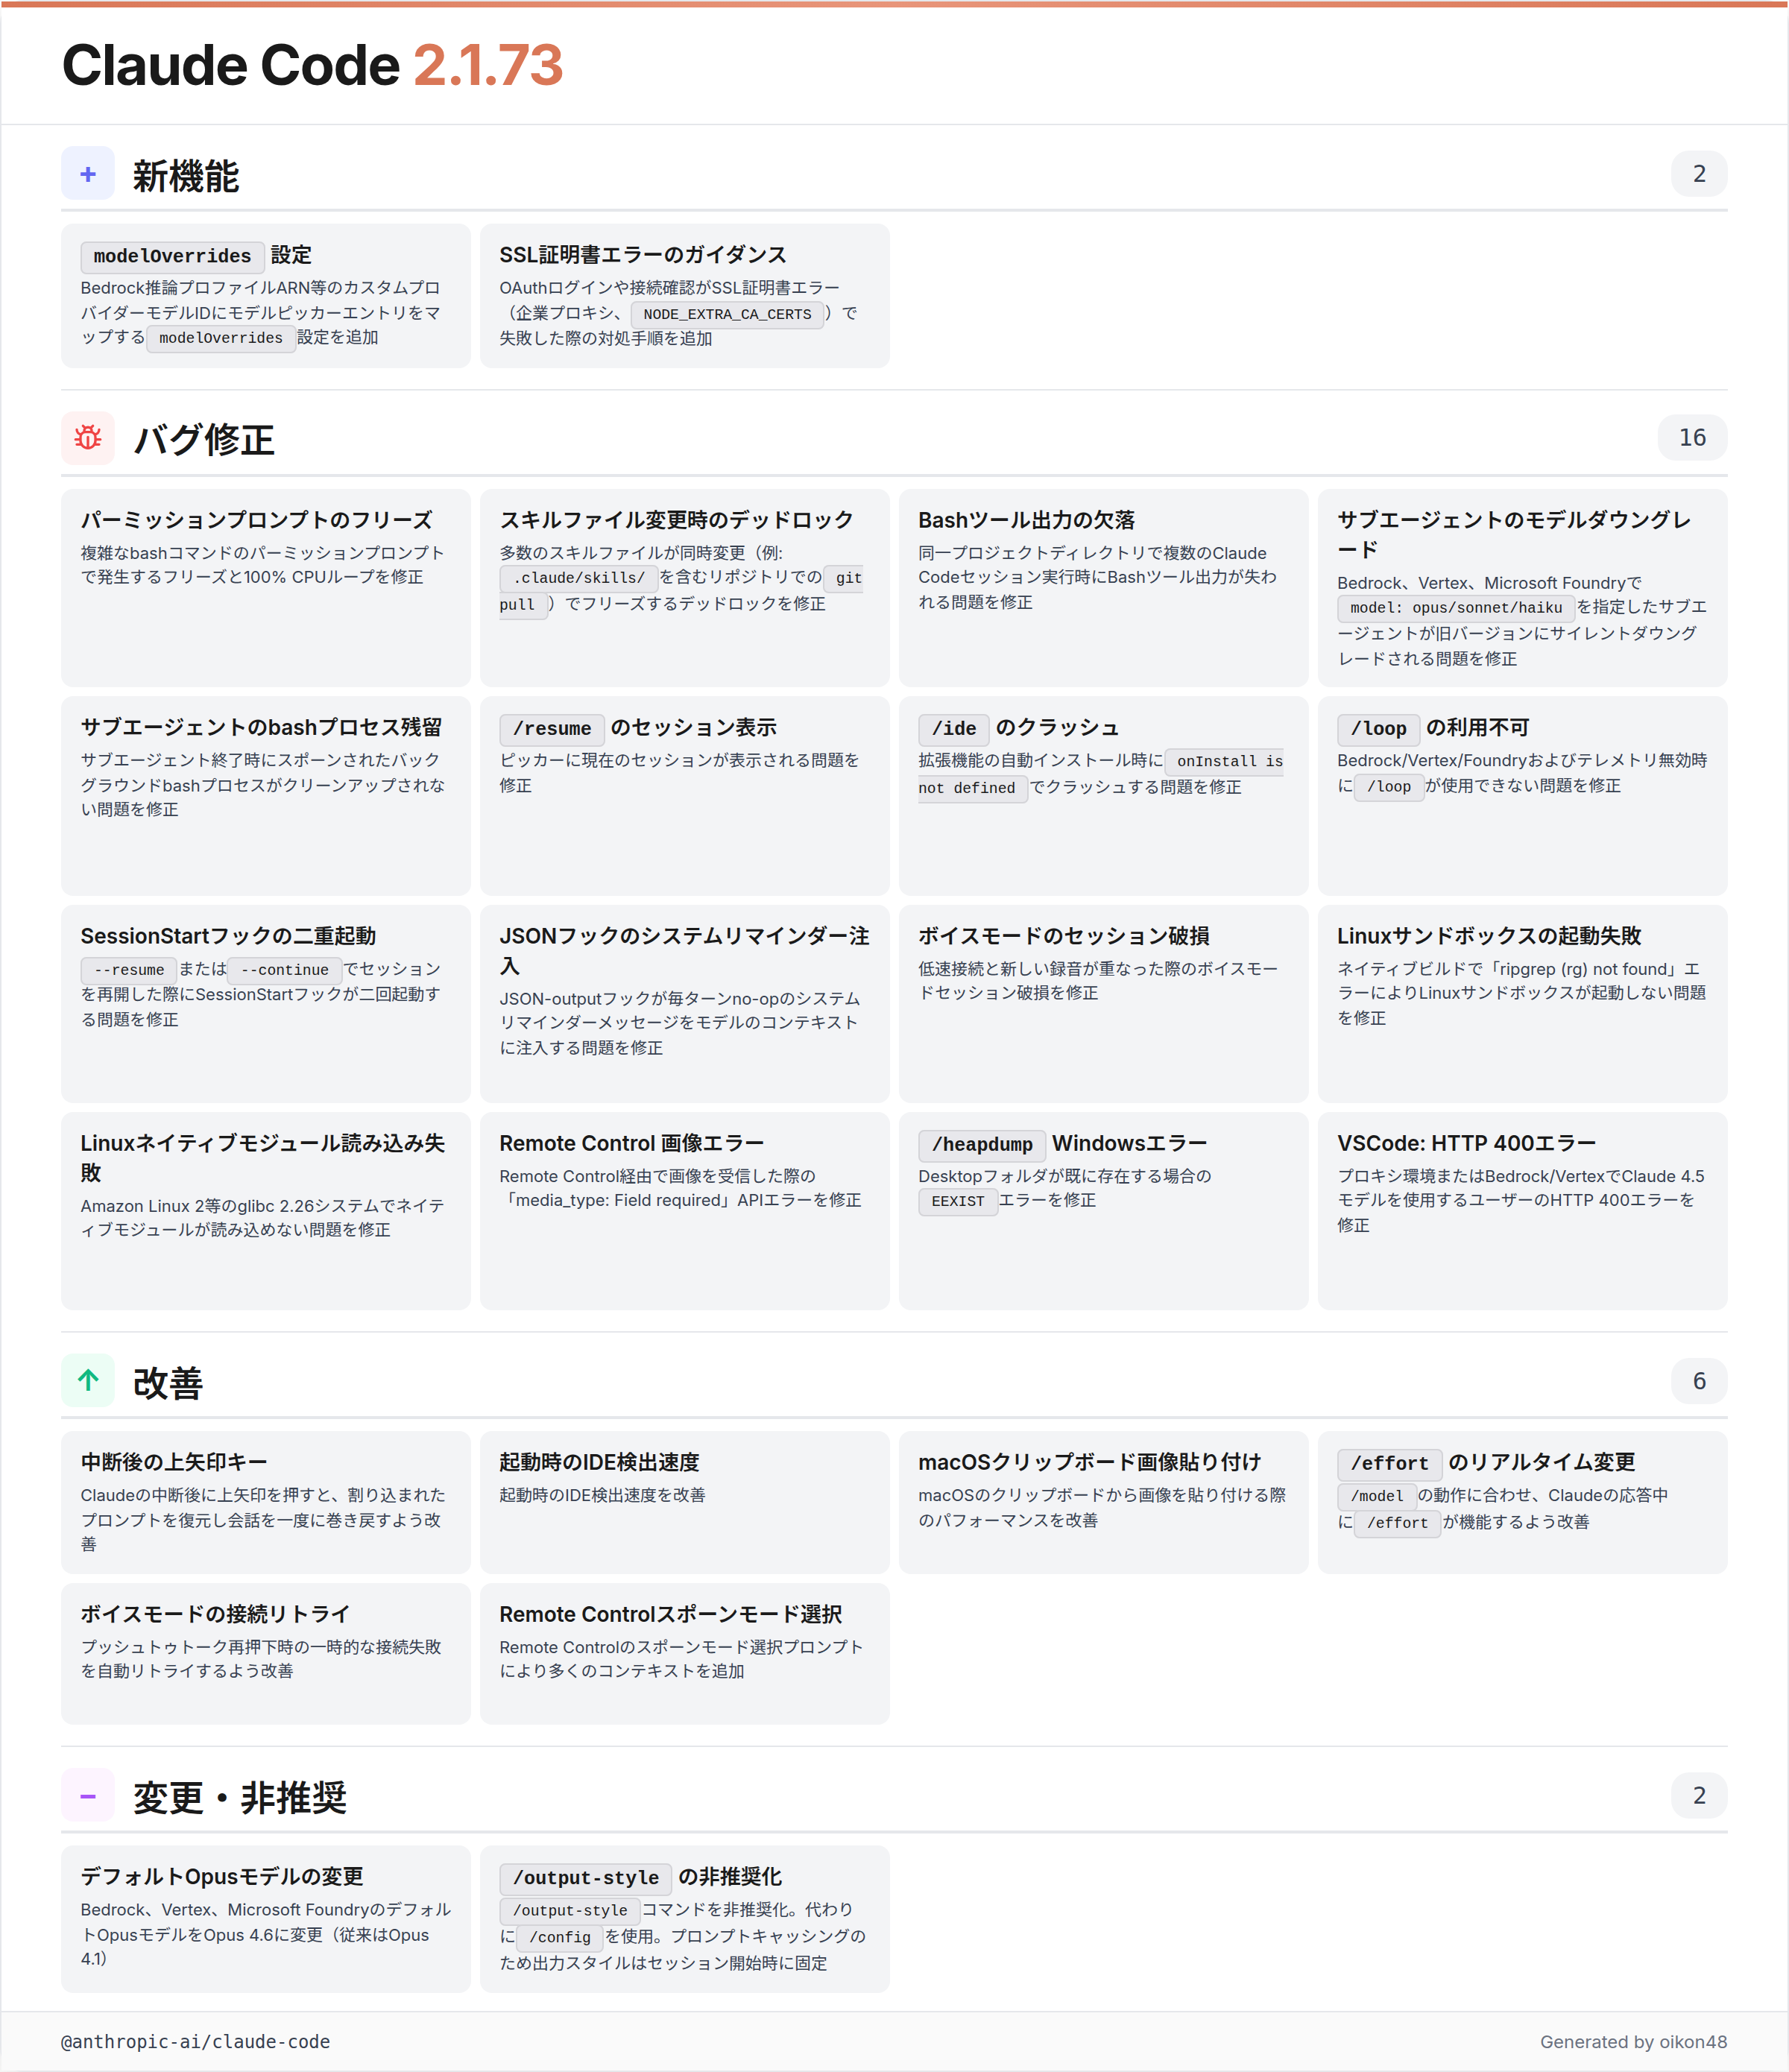The height and width of the screenshot is (2072, 1789).
Task: Click the plus icon beside 新機能
Action: click(x=88, y=174)
